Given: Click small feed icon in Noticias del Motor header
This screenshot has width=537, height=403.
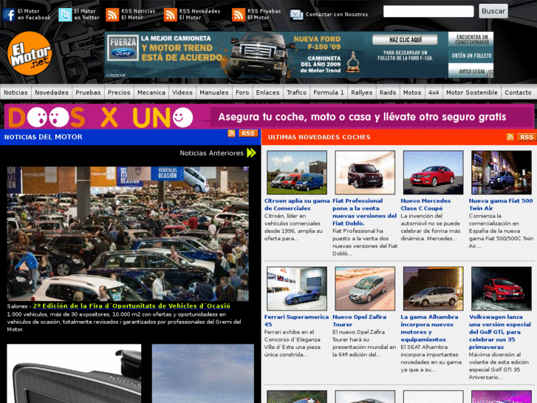Looking at the screenshot, I should tap(231, 133).
